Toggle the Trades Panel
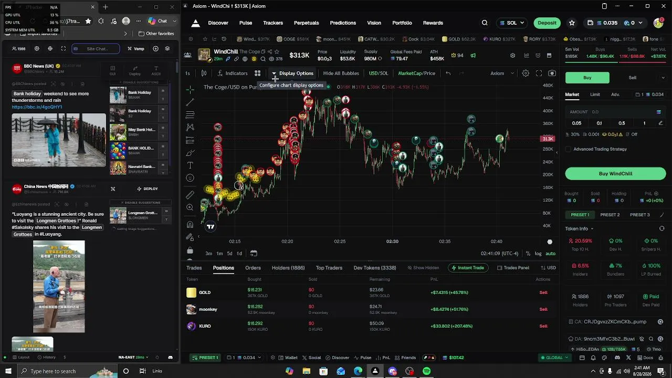 [x=513, y=268]
